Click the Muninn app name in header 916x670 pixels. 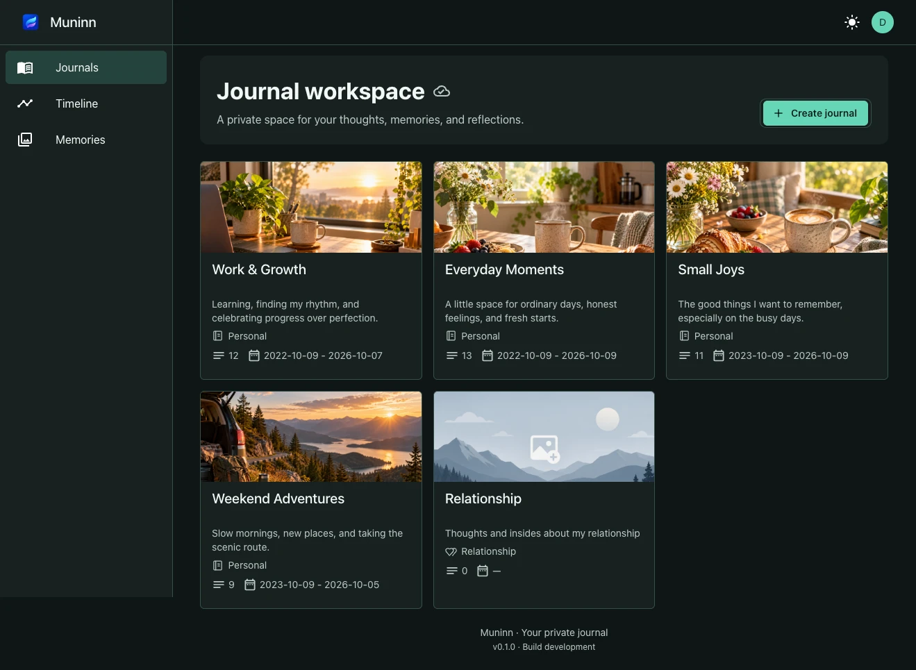[73, 22]
